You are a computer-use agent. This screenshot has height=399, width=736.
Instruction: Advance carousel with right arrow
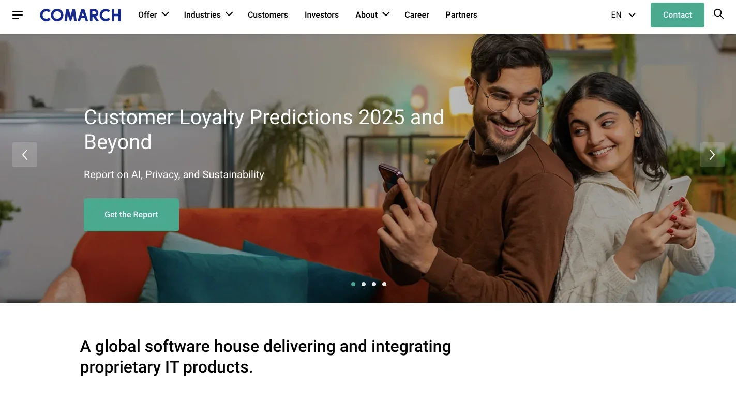[x=712, y=155]
